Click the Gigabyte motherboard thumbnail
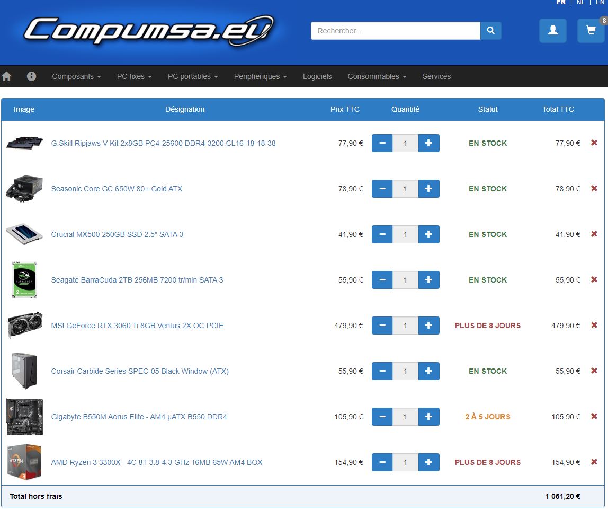The width and height of the screenshot is (608, 510). tap(24, 417)
